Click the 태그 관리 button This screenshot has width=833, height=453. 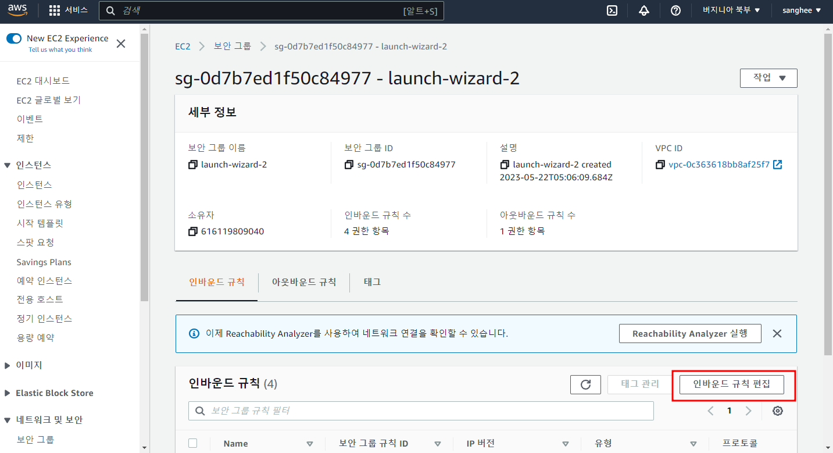tap(640, 384)
